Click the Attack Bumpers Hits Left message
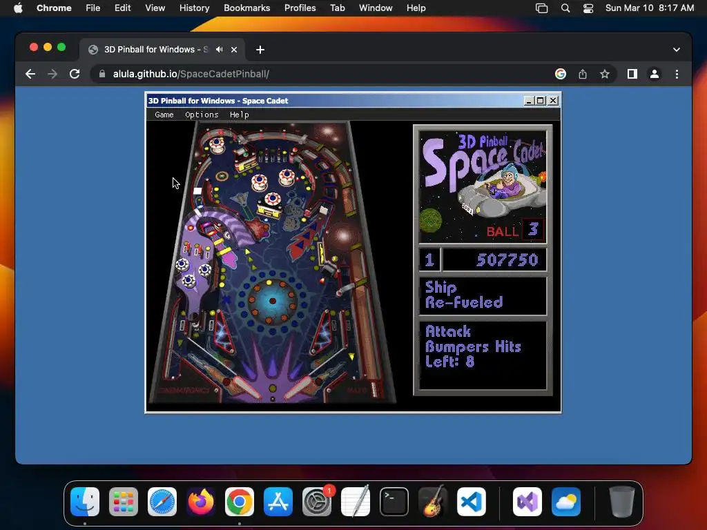This screenshot has height=530, width=707. [483, 355]
